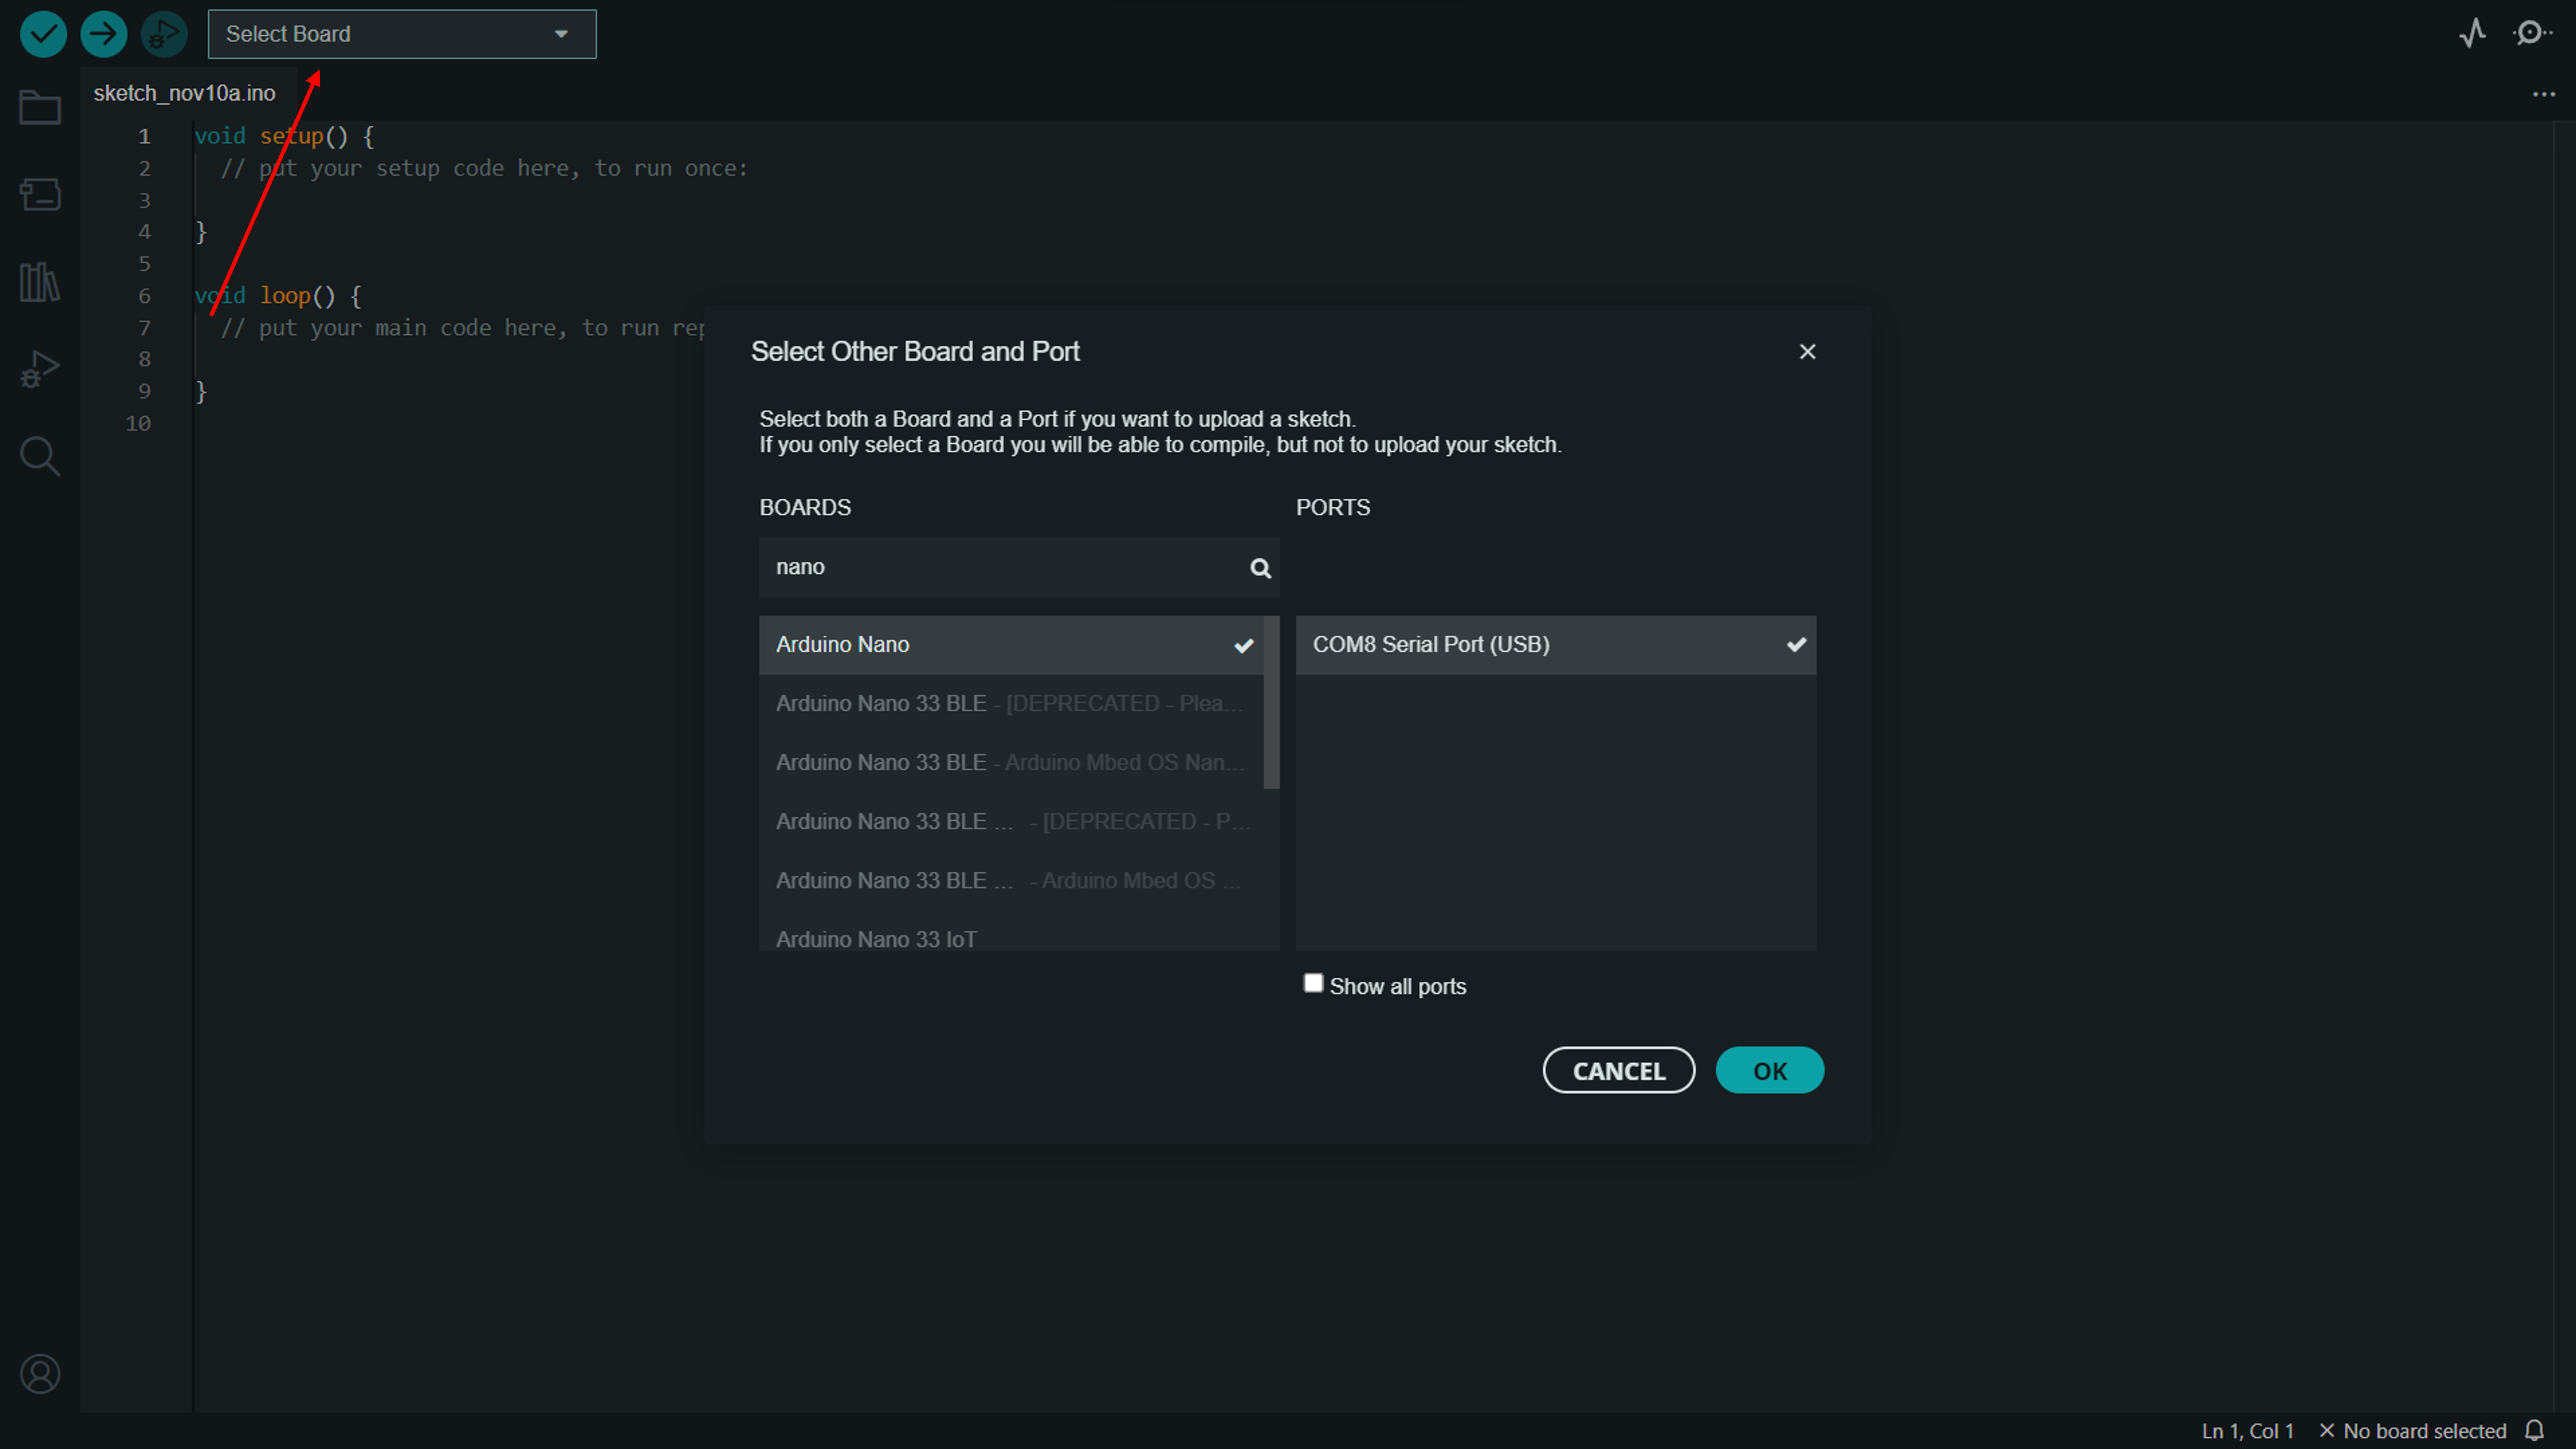Cancel the board selection dialog
Viewport: 2576px width, 1449px height.
tap(1618, 1070)
